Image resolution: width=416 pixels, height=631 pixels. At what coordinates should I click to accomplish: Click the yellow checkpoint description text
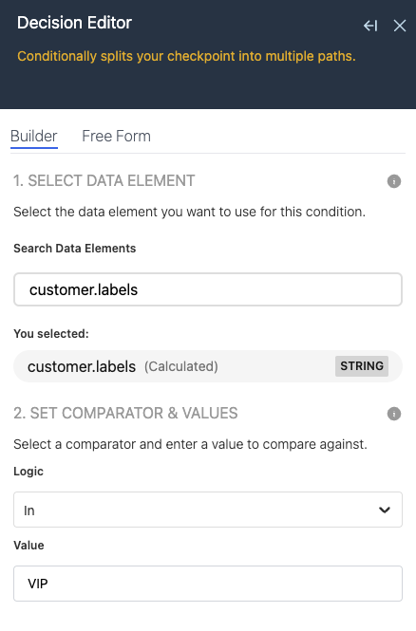click(186, 56)
